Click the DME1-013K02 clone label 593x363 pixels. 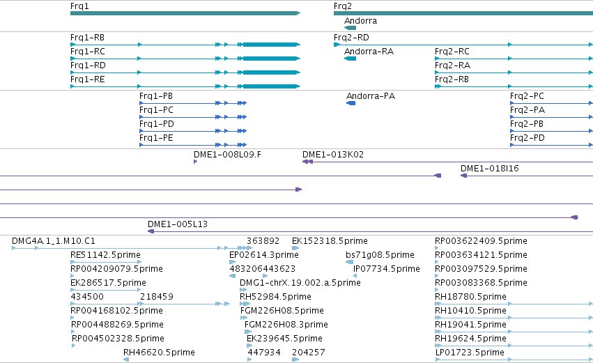point(333,155)
